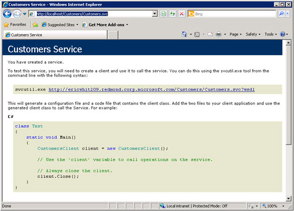Maximize the Internet Explorer window
Image resolution: width=294 pixels, height=211 pixels.
[282, 4]
